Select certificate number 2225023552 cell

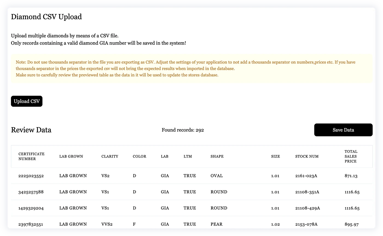(x=31, y=176)
